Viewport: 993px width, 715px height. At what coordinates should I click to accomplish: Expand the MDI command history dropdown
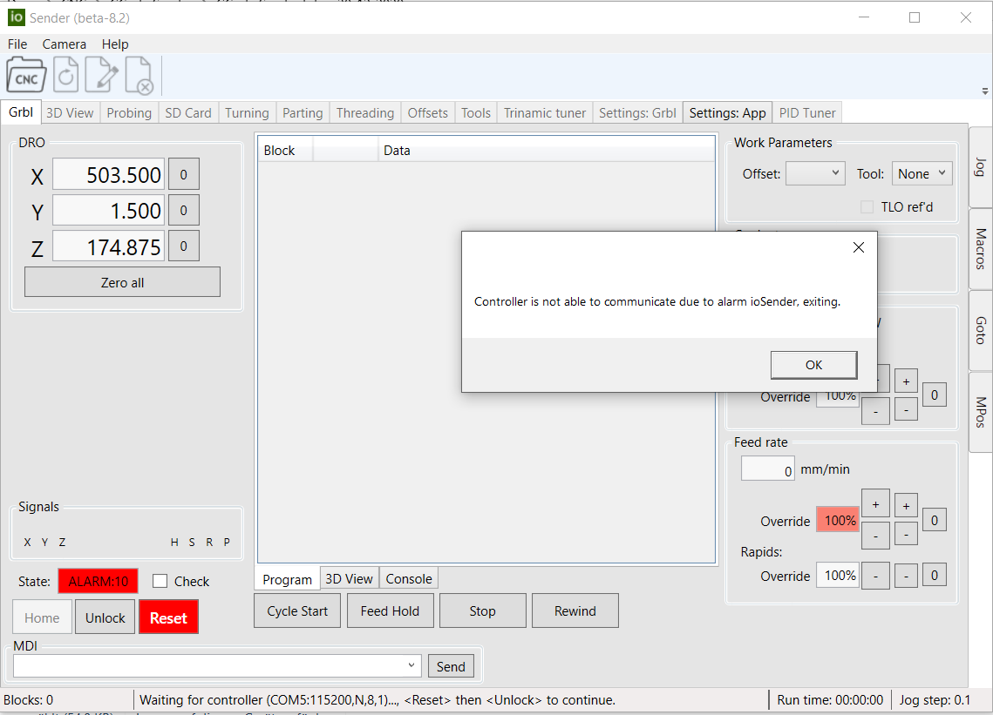[x=411, y=666]
